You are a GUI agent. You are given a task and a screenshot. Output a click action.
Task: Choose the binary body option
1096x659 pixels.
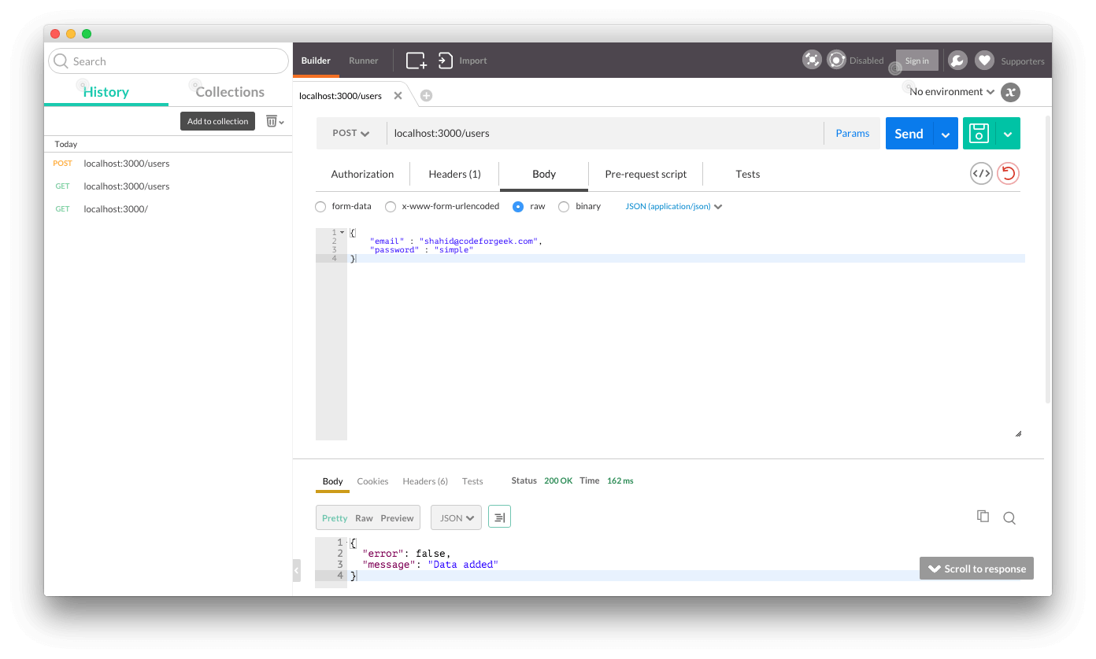coord(564,207)
